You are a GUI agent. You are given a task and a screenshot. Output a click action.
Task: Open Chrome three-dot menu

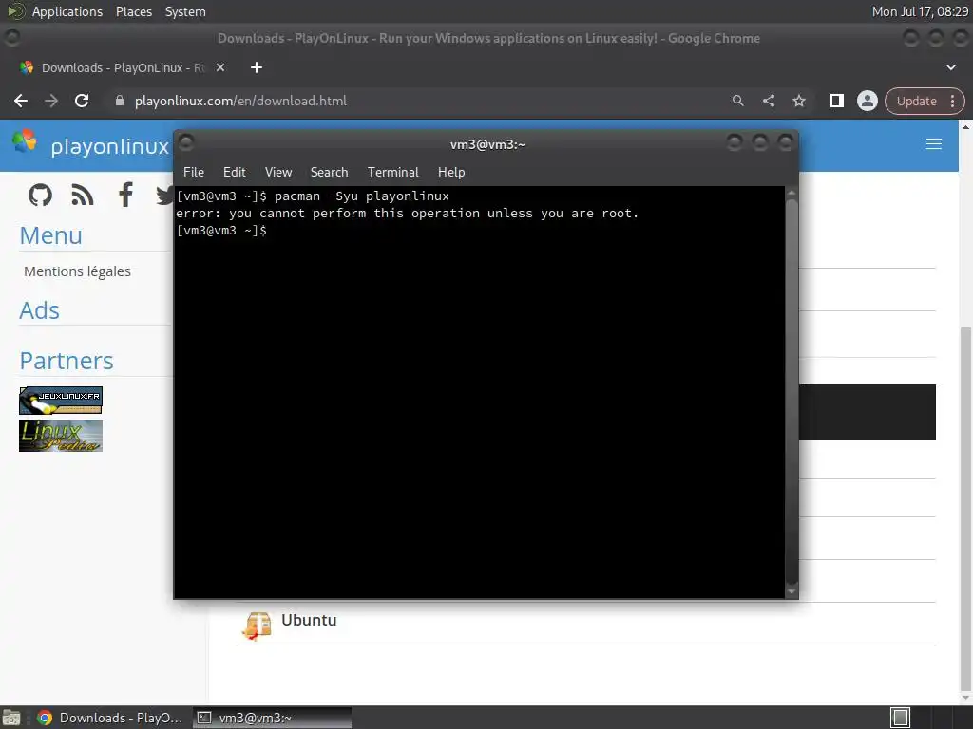tap(952, 101)
